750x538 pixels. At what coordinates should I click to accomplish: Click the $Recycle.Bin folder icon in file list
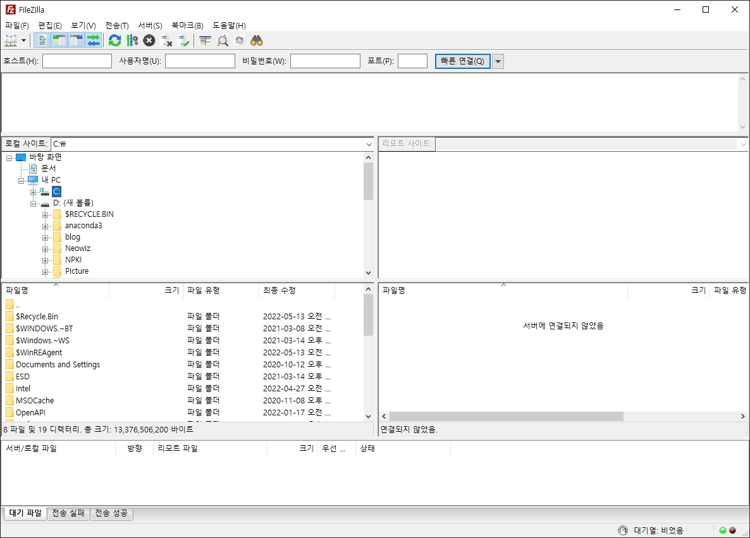point(9,316)
